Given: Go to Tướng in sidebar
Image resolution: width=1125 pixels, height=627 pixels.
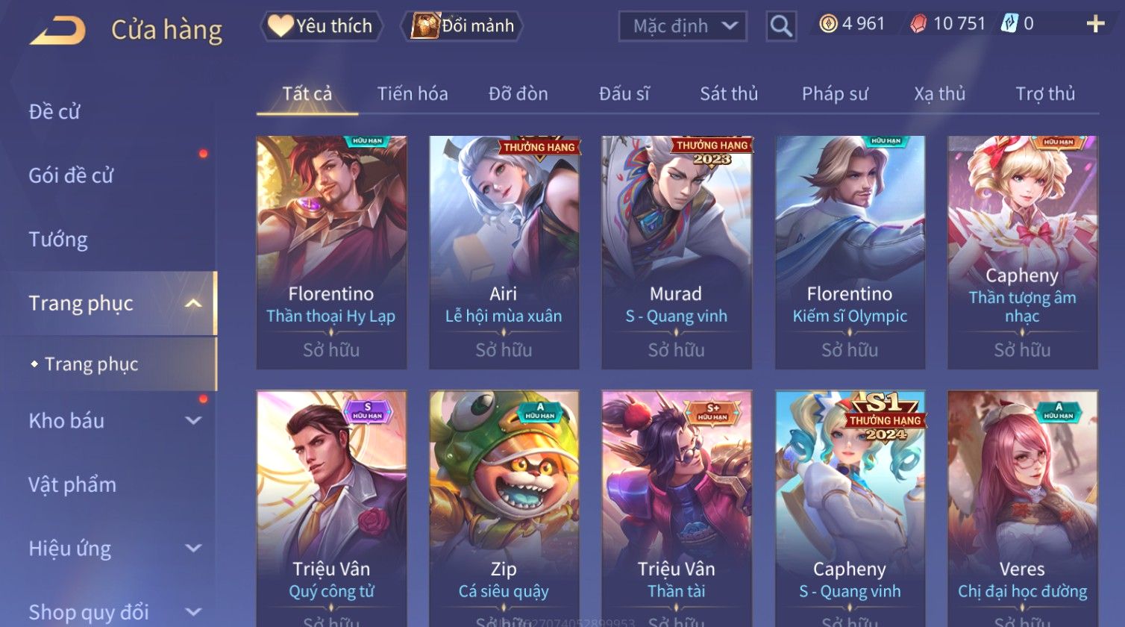Looking at the screenshot, I should (x=58, y=240).
